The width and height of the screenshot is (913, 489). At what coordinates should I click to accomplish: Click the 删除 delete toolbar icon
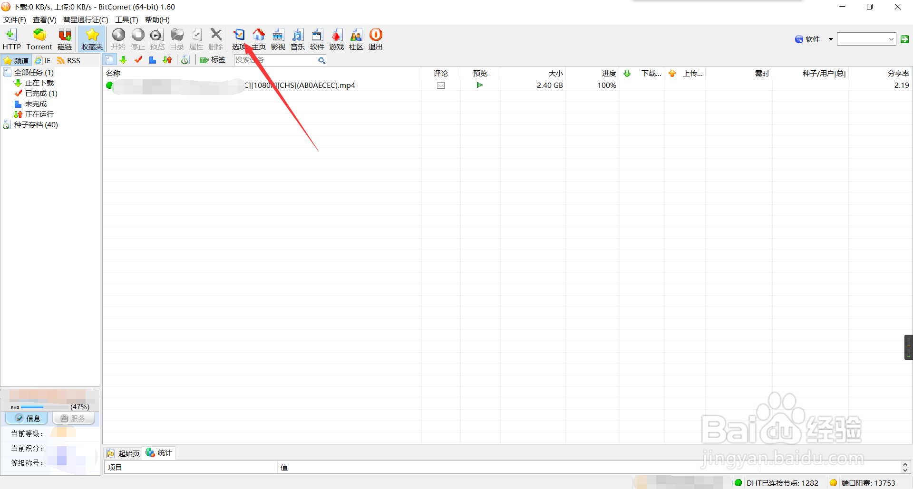[x=216, y=39]
